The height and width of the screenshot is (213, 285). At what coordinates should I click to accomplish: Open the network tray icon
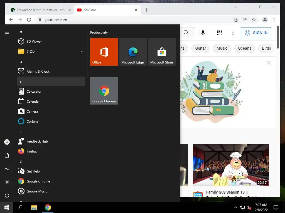point(242,207)
